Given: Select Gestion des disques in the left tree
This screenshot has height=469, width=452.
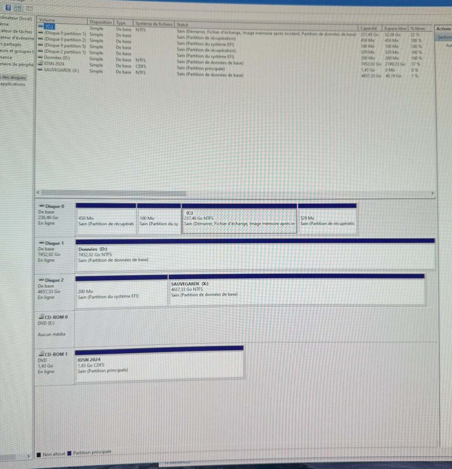Looking at the screenshot, I should (x=14, y=77).
